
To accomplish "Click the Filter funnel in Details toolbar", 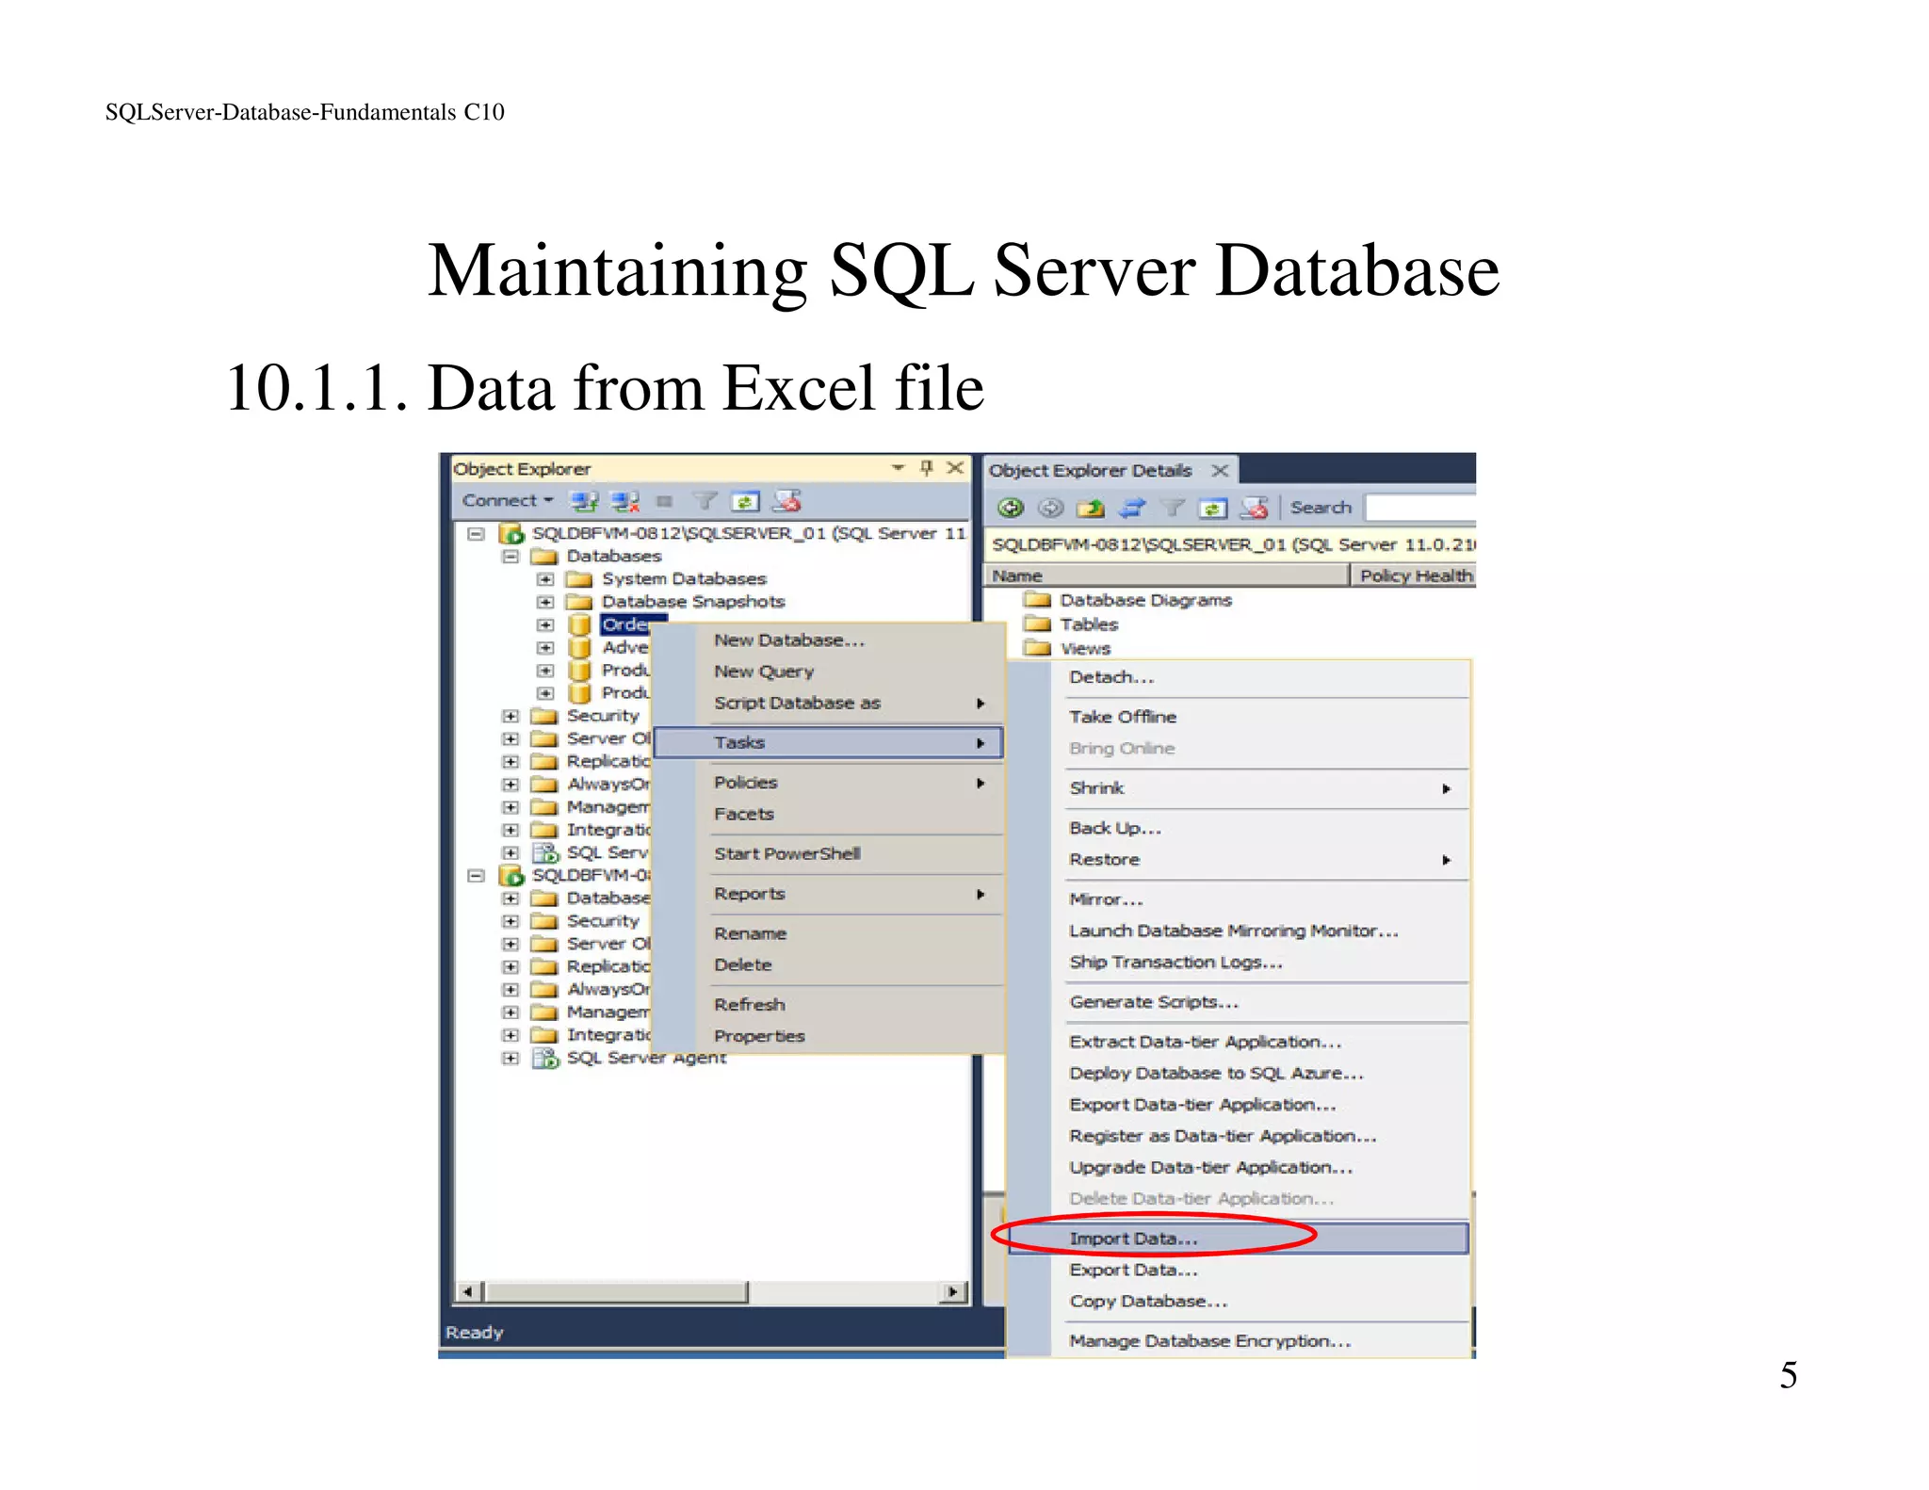I will (1172, 509).
